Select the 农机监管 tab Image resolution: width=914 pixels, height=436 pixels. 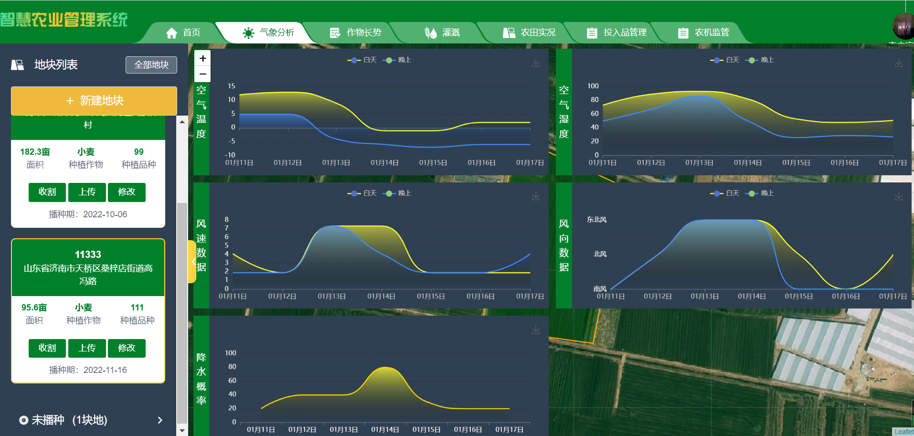point(703,32)
